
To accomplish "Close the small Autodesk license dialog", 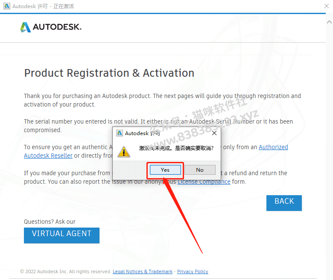I will click(x=214, y=133).
